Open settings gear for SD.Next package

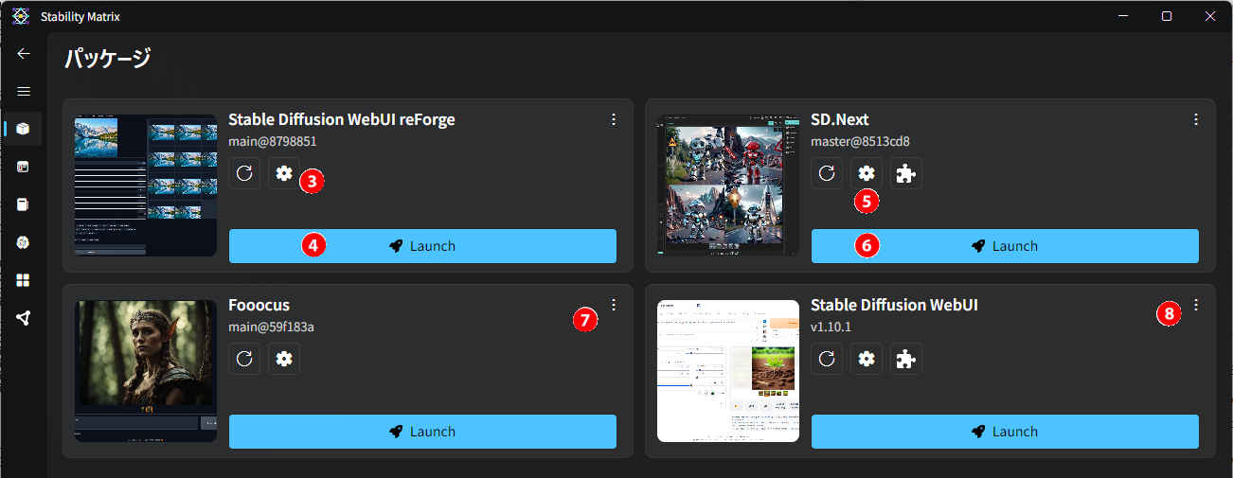click(x=866, y=173)
